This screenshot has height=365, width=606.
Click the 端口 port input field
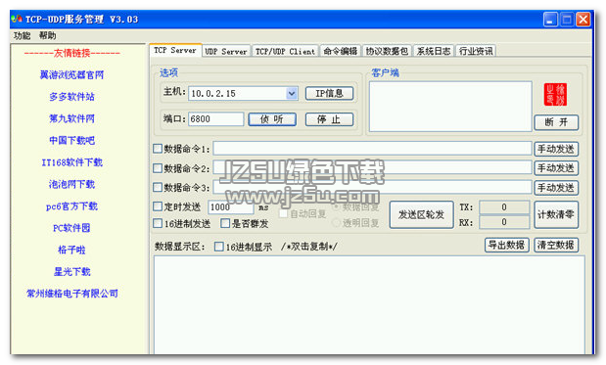pos(216,119)
